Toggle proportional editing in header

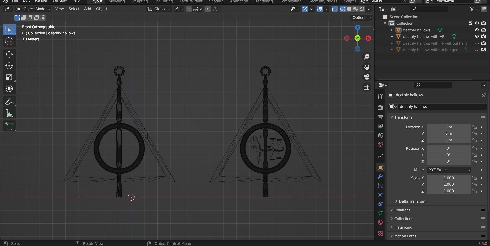[x=208, y=9]
